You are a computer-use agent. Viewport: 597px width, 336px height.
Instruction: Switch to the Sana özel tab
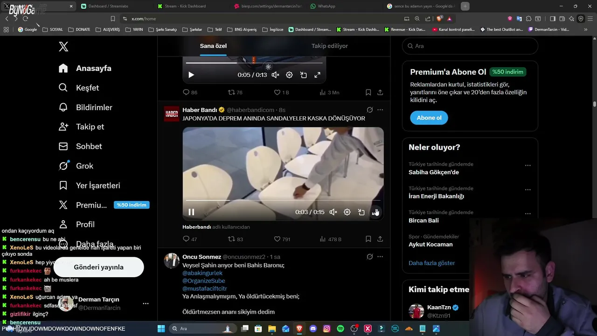[213, 46]
